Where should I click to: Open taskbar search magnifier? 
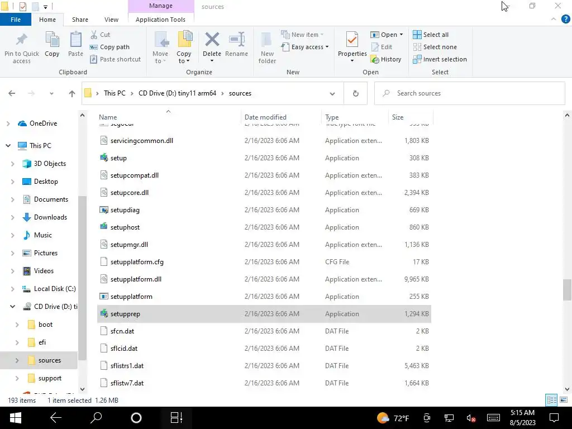pyautogui.click(x=96, y=418)
